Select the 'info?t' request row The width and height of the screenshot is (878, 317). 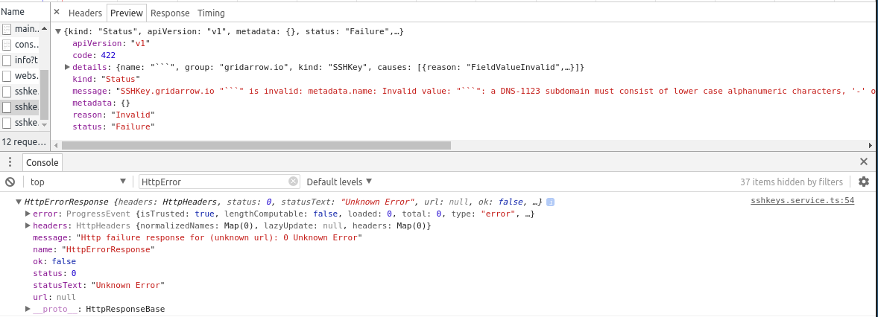point(22,60)
